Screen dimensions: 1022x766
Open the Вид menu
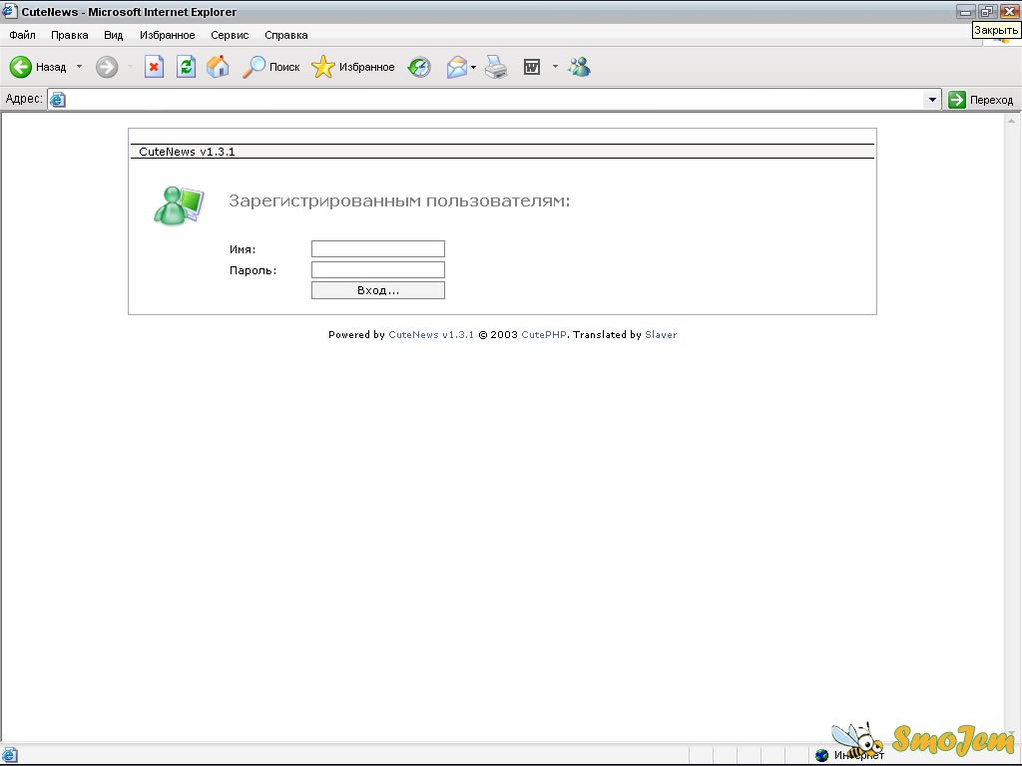[114, 35]
